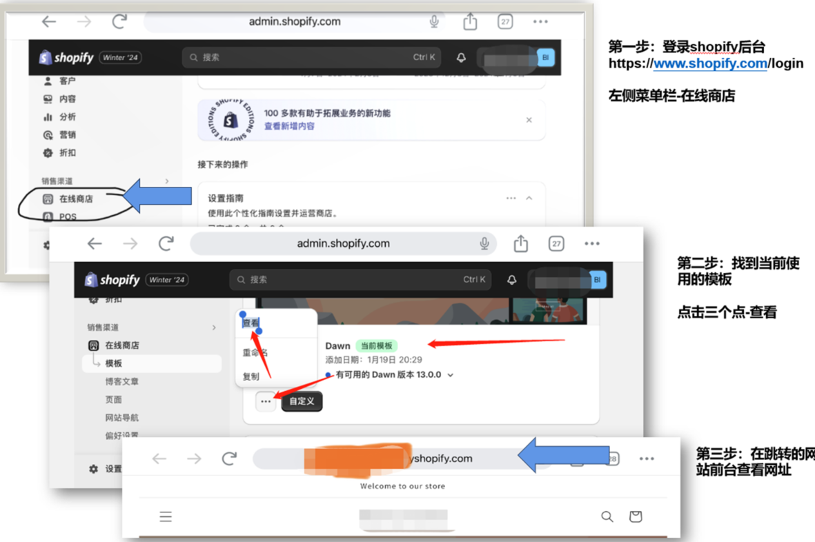Select 模板 under 在线商店

tap(114, 363)
